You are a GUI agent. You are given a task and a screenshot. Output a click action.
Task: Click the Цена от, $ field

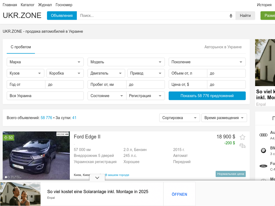(188, 84)
